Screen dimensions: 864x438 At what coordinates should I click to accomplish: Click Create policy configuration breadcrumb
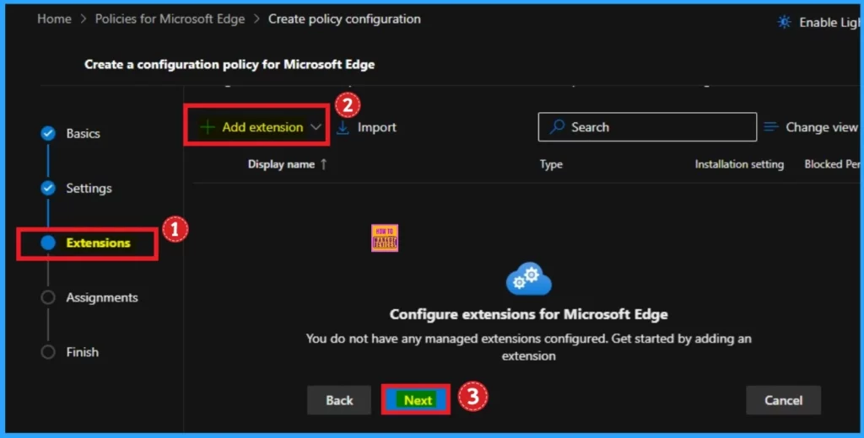tap(344, 19)
